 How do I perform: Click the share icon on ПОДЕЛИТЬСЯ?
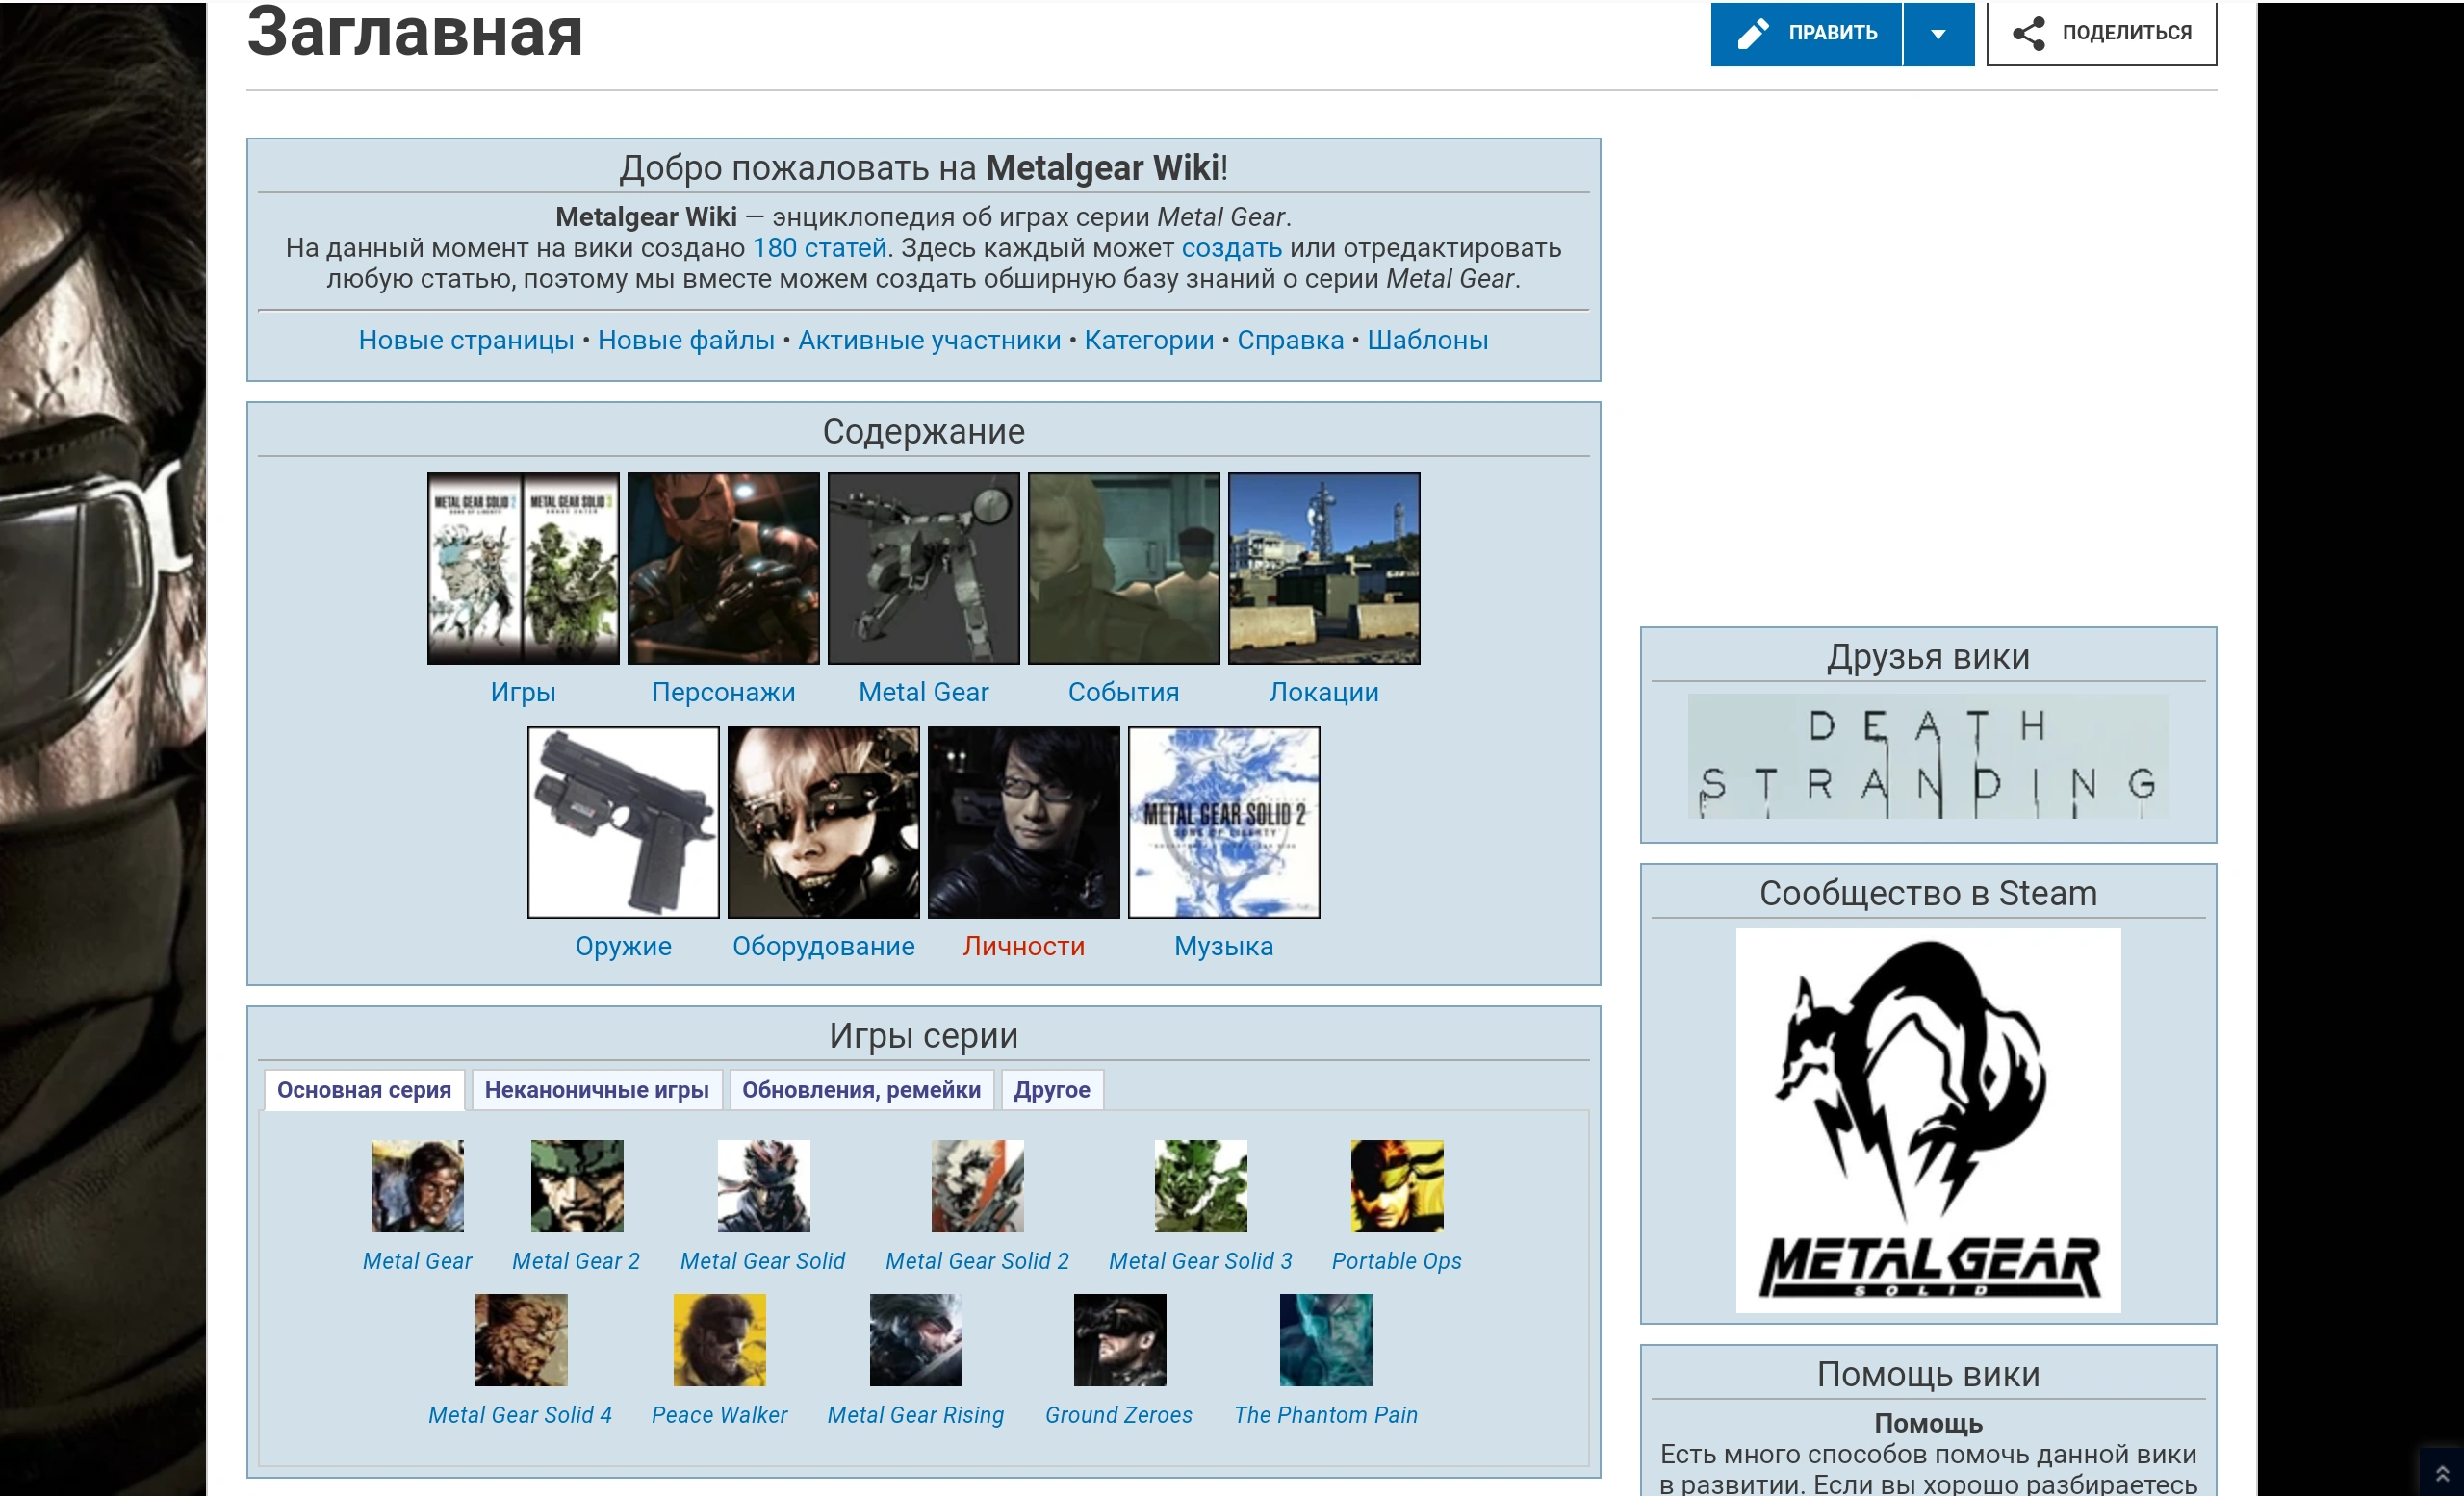click(x=2028, y=33)
